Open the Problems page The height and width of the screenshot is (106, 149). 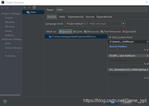pyautogui.click(x=10, y=56)
